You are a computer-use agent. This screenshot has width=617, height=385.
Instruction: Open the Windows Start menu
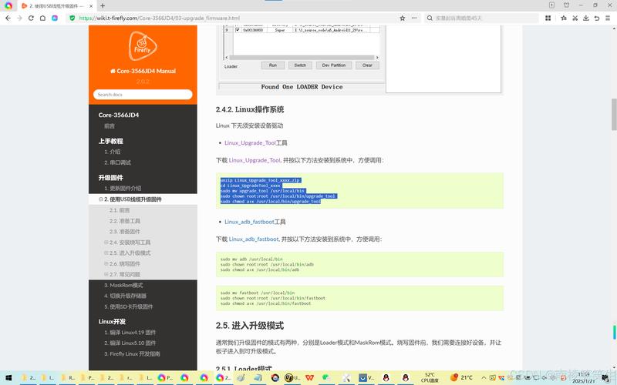click(x=8, y=378)
